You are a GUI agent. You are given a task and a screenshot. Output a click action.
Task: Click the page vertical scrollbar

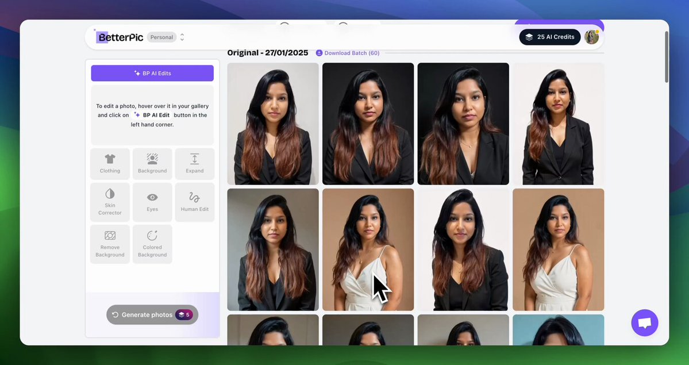(x=667, y=57)
